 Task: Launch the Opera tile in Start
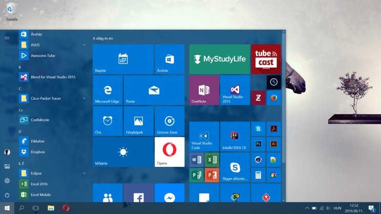coord(170,152)
